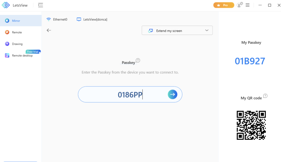281x162 pixels.
Task: Click the chevron on the screen mode dropdown
Action: tap(207, 30)
